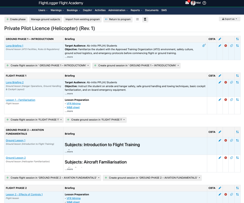Edit GROUND PHASE 1 header pencil icon

(220, 39)
